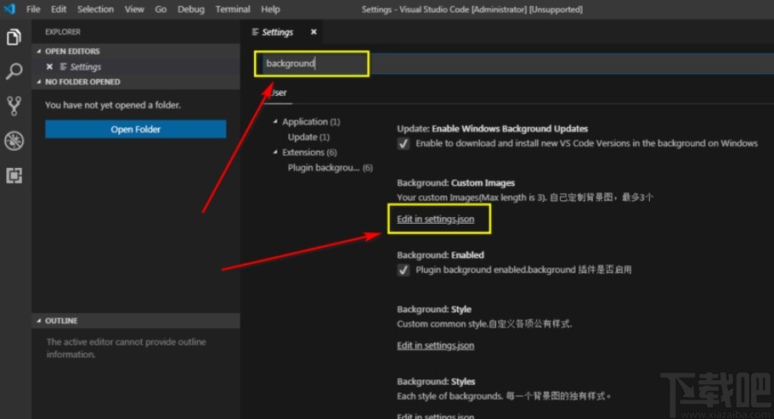Click Update: Enable Windows Background Updates title
This screenshot has height=419, width=774.
492,129
